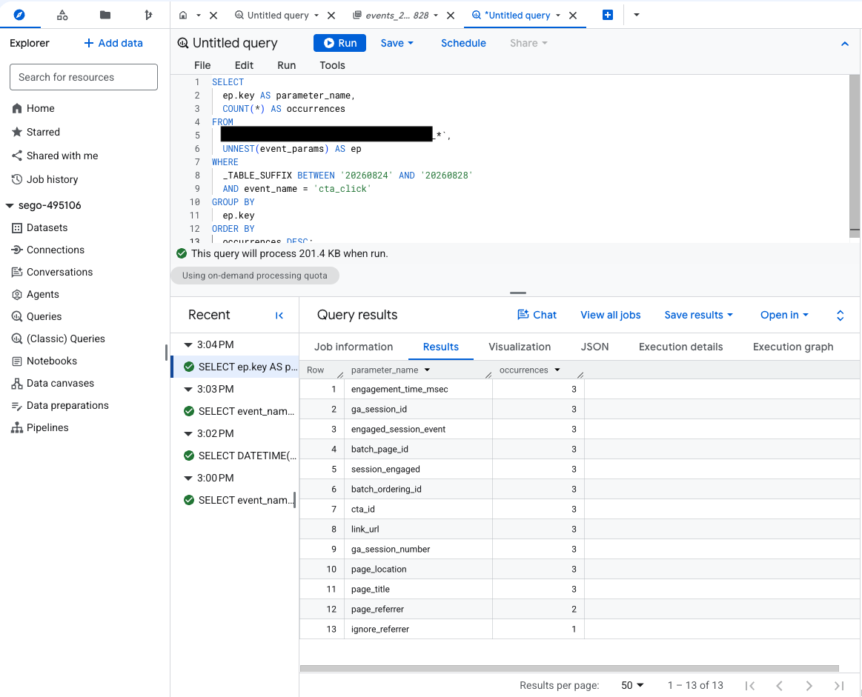Focus the Search for resources field

pyautogui.click(x=84, y=77)
